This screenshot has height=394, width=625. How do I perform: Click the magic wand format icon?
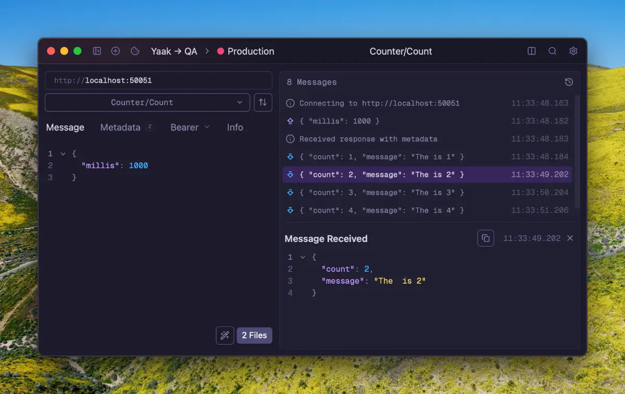[x=225, y=336]
